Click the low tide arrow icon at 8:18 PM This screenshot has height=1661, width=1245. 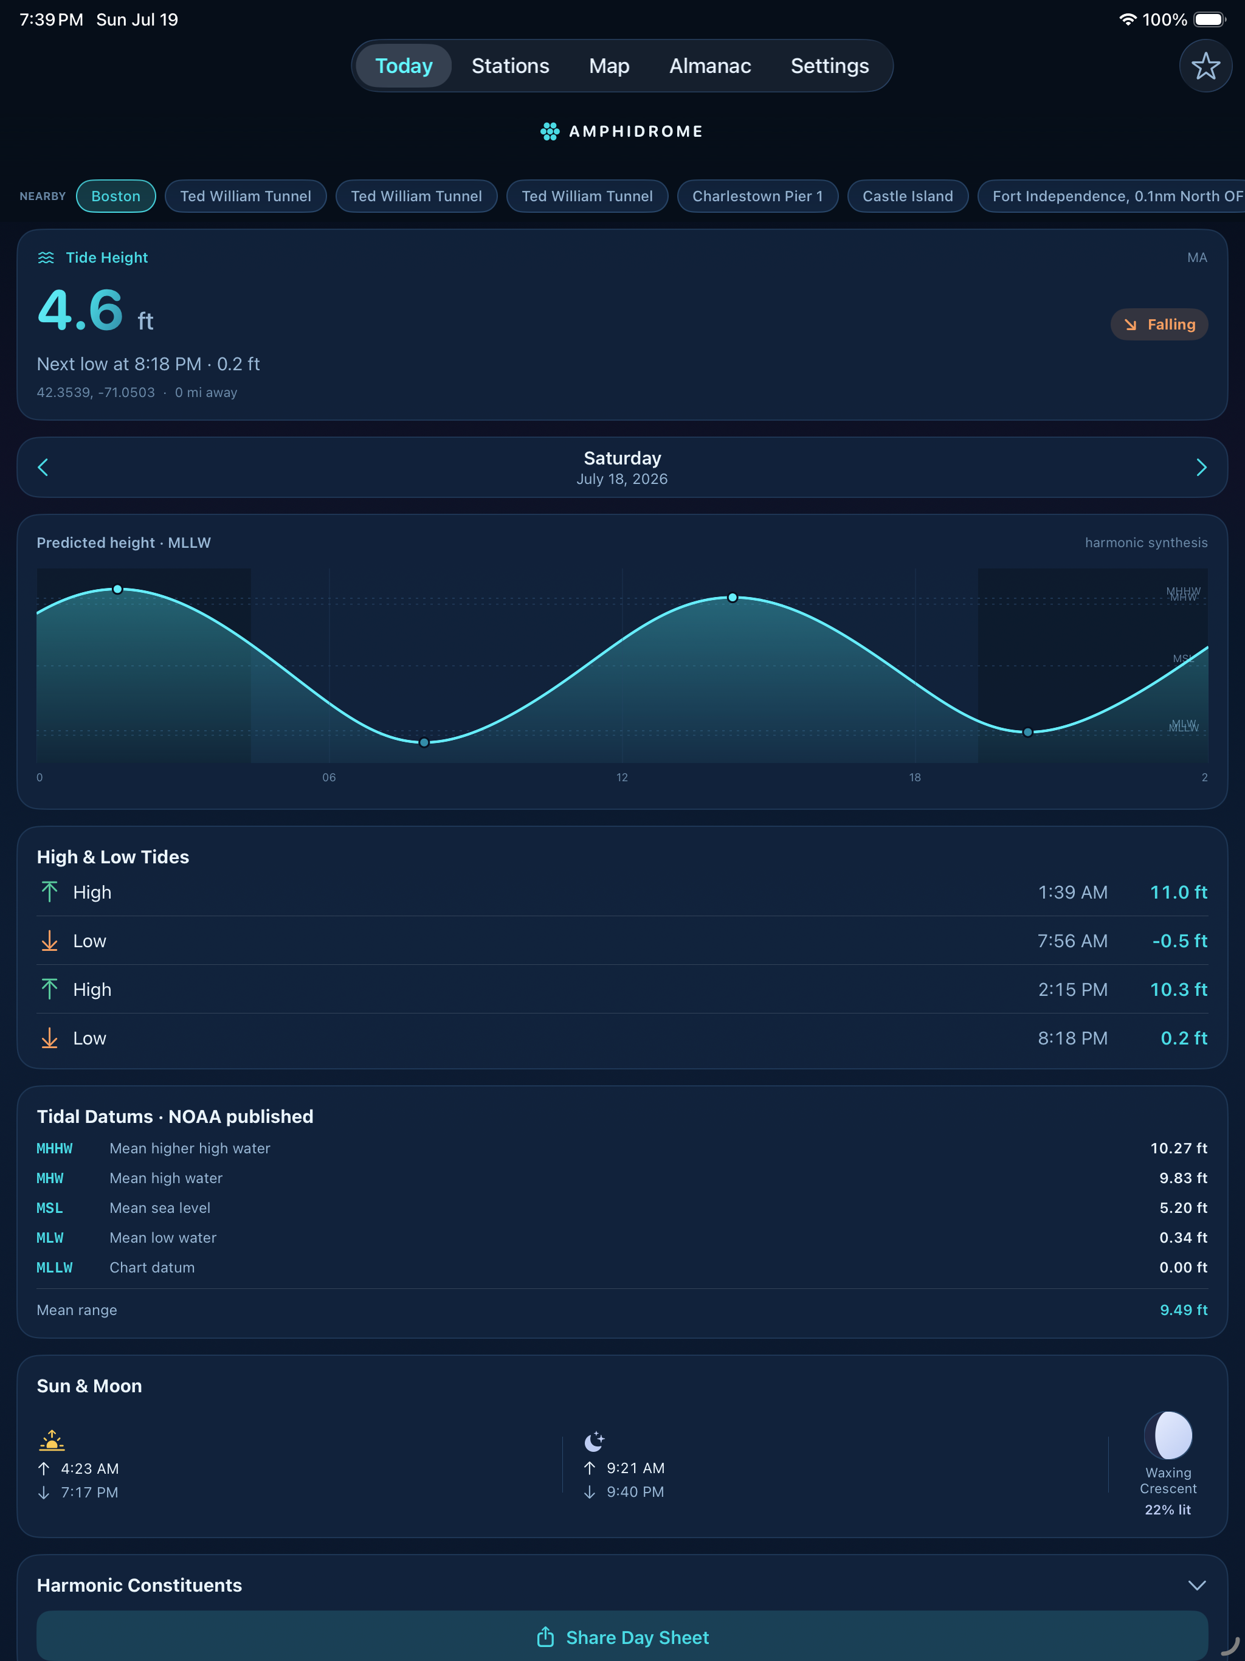[50, 1038]
